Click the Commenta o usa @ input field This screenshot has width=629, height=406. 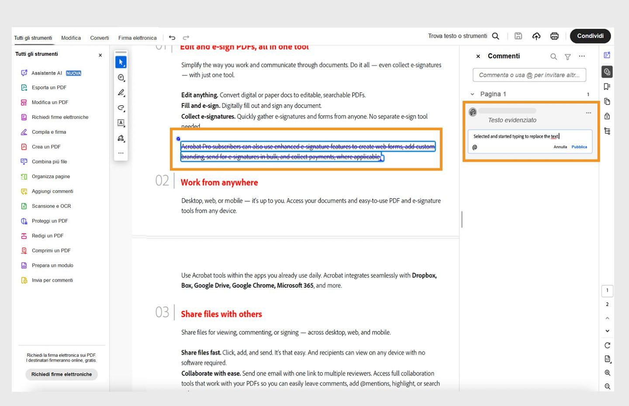click(x=529, y=75)
